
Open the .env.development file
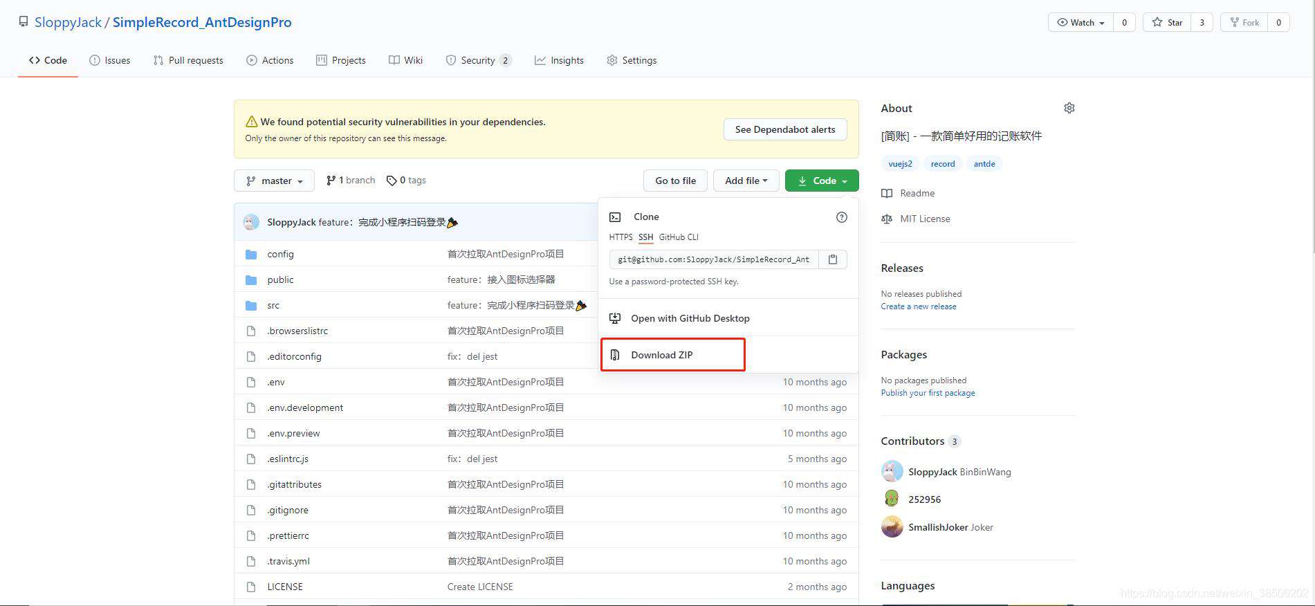point(305,407)
